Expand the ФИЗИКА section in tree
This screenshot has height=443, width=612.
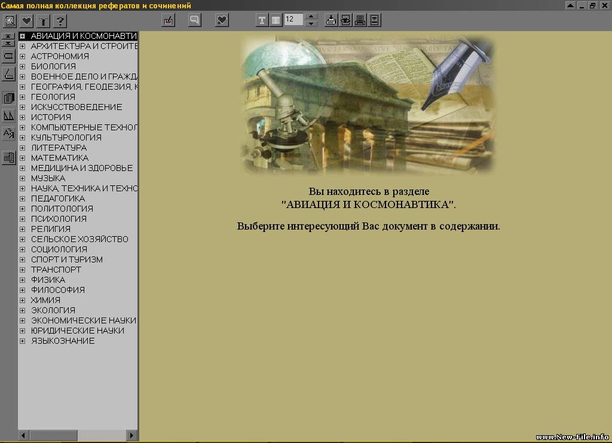(23, 280)
